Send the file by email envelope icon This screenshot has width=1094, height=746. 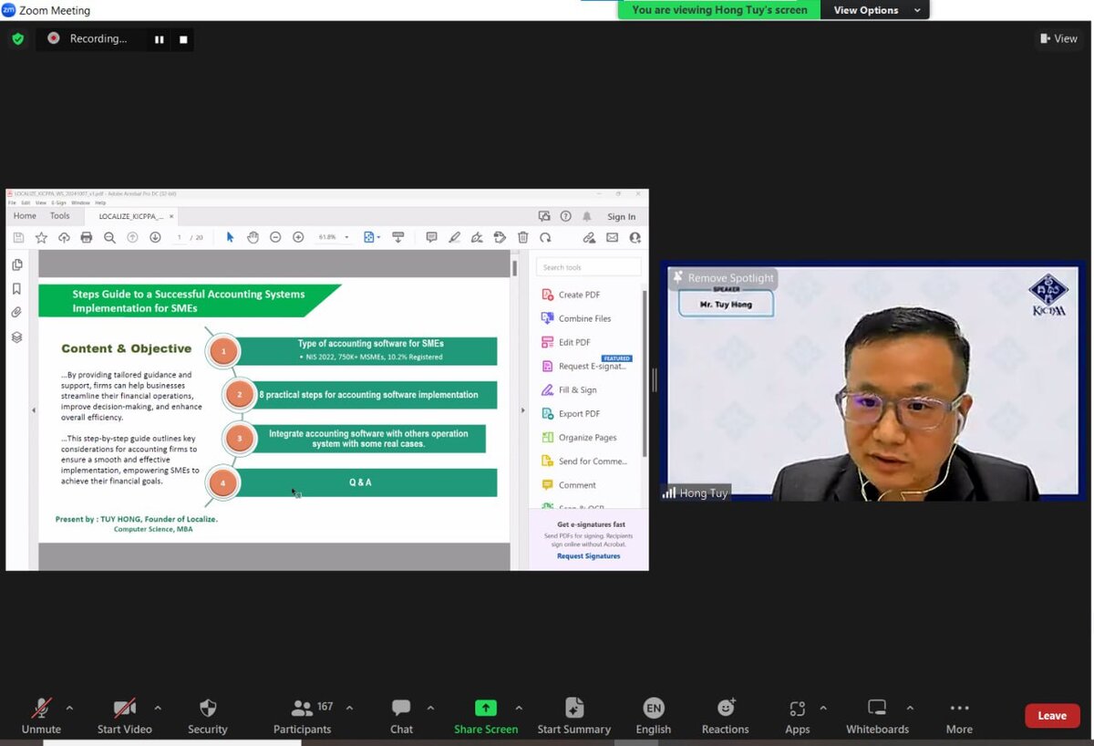(612, 237)
